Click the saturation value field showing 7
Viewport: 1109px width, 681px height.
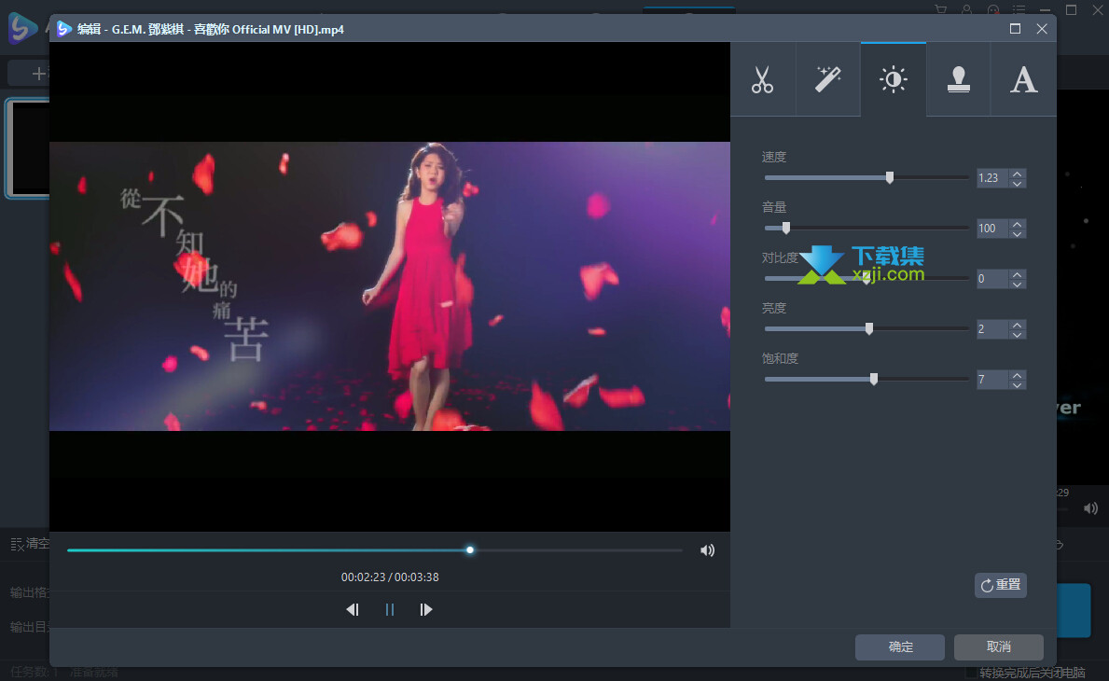click(991, 380)
